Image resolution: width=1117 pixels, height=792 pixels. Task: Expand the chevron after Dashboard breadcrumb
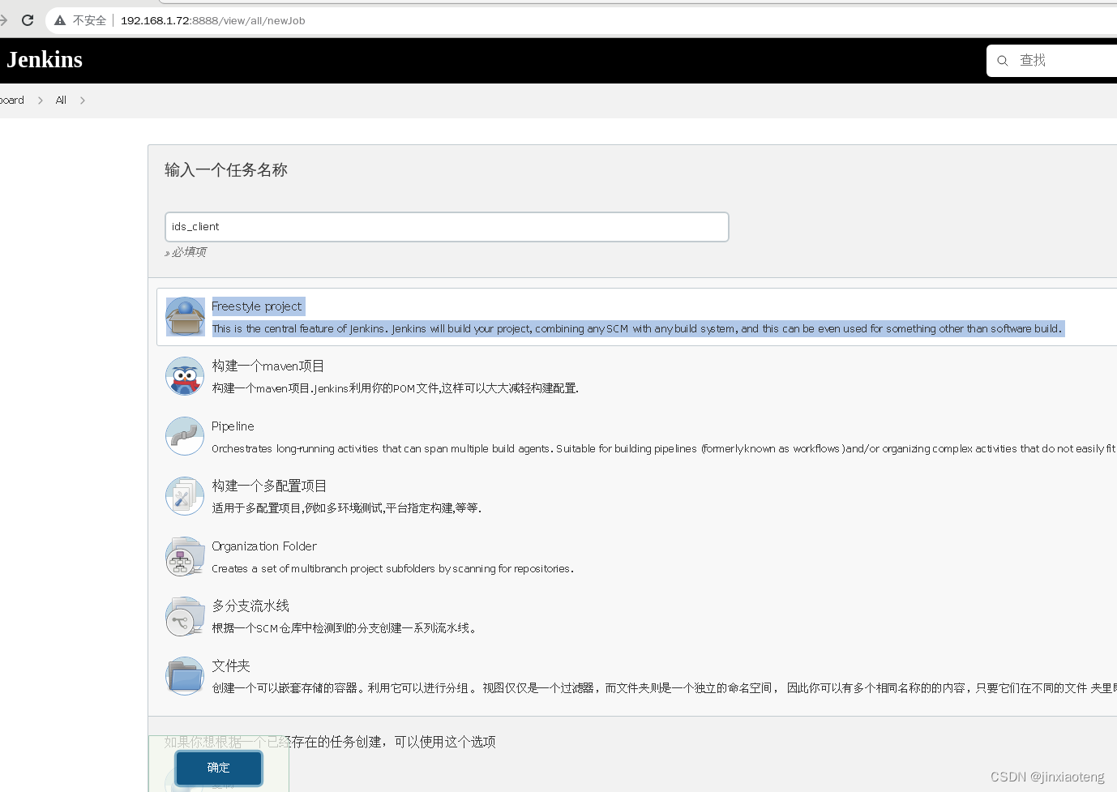[x=40, y=101]
